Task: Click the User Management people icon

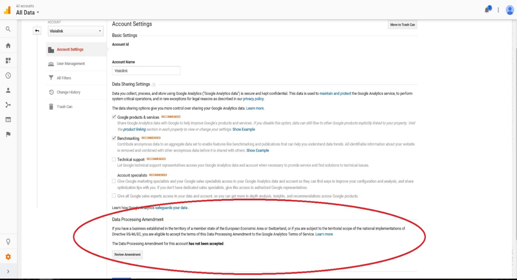Action: point(51,64)
